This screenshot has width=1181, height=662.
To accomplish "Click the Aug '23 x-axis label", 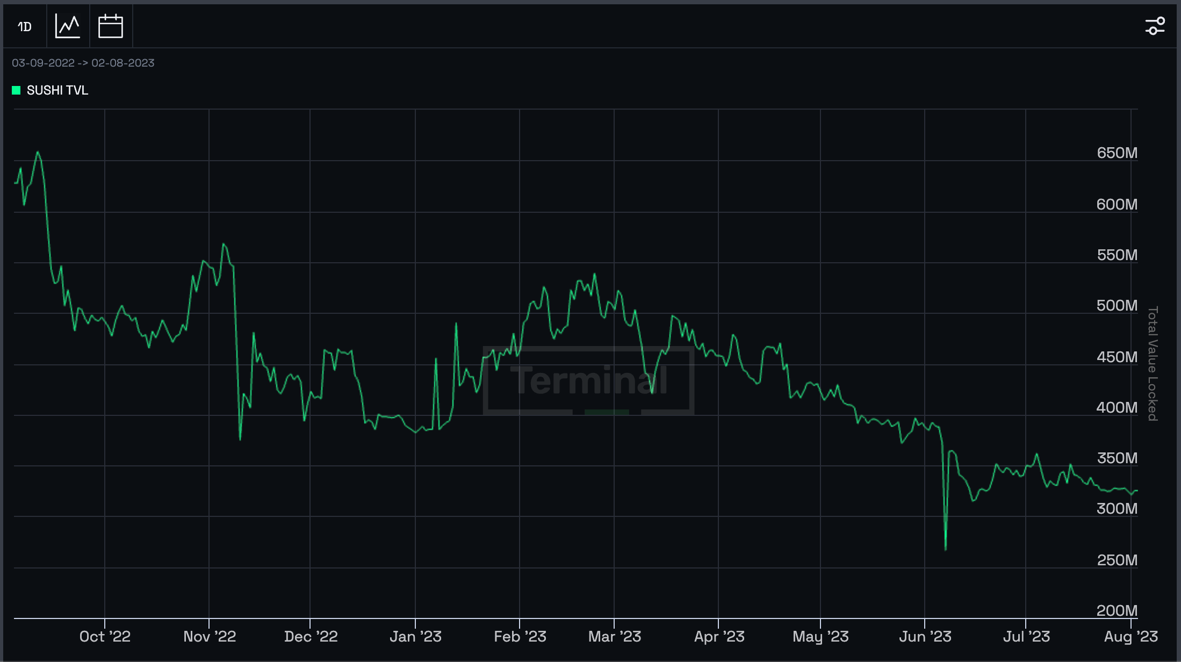I will (1131, 637).
